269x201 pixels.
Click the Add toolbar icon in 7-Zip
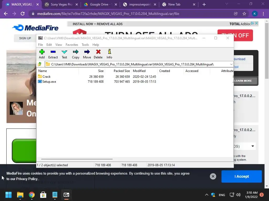(42, 54)
